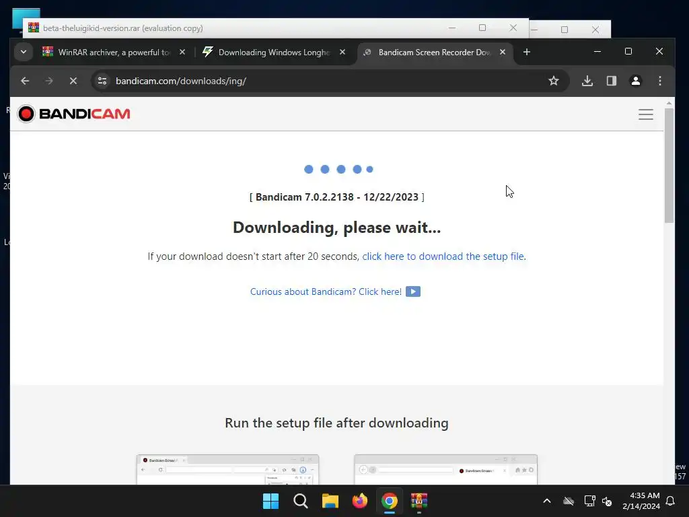This screenshot has width=689, height=517.
Task: Open the Windows Start menu
Action: [x=270, y=501]
